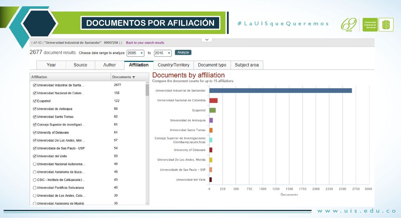401x218 pixels.
Task: Select the Affiliation tab
Action: 139,65
